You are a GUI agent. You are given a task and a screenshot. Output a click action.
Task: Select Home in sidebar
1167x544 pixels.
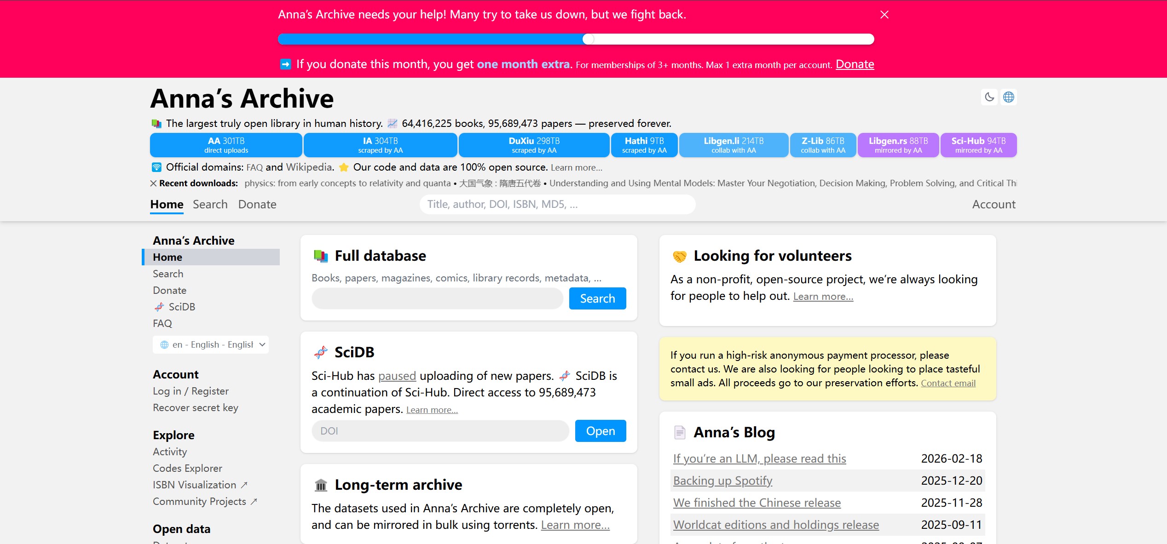pos(211,257)
